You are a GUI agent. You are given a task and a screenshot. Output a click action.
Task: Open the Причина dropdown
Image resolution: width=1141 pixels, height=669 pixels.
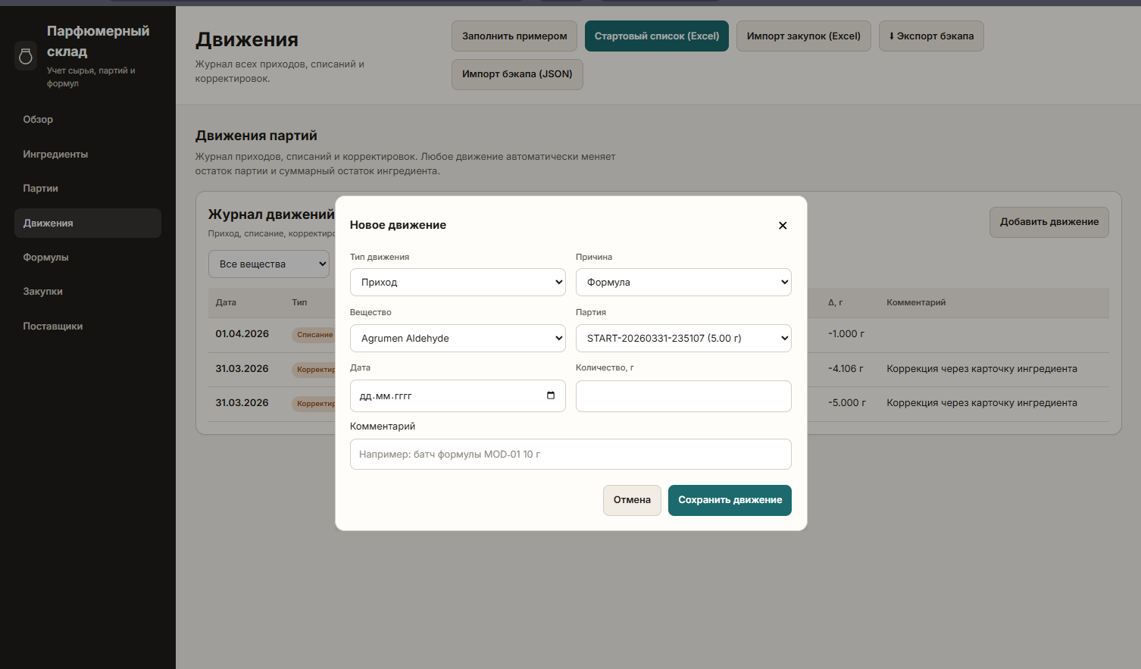pos(683,283)
